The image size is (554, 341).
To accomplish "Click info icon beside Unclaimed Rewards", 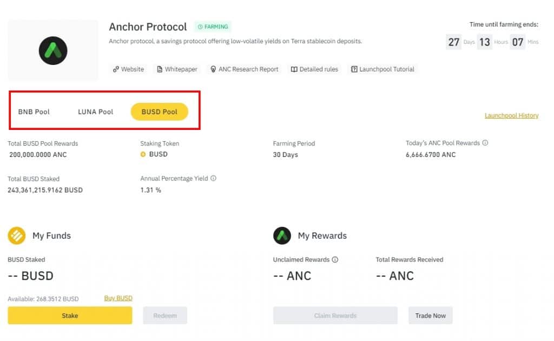I will pos(335,259).
